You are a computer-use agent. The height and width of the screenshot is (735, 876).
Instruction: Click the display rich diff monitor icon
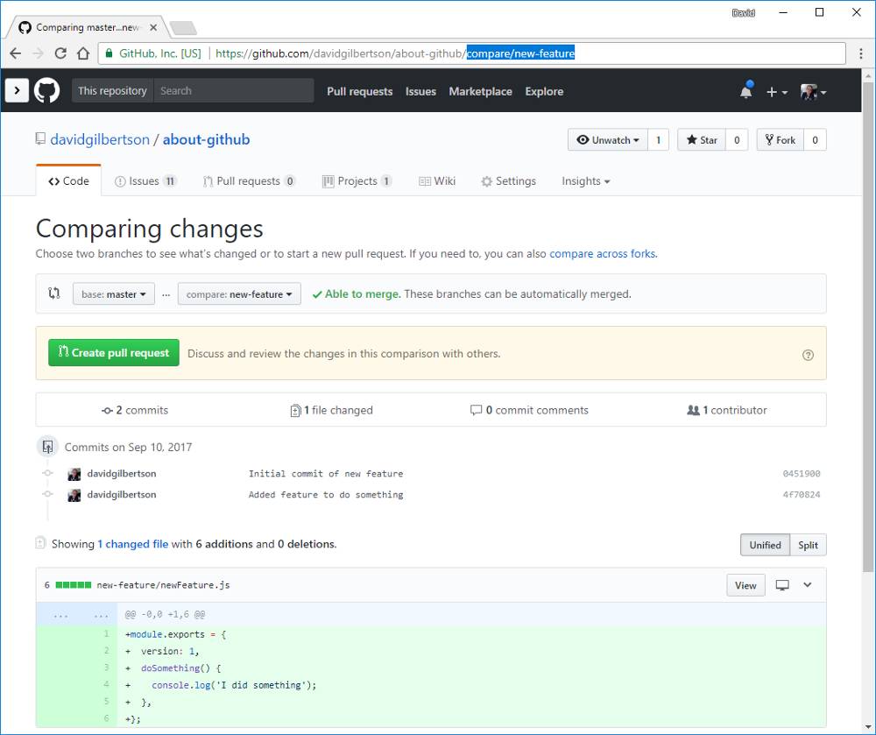782,585
